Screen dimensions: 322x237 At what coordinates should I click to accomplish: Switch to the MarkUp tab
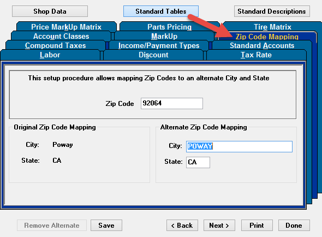(164, 36)
